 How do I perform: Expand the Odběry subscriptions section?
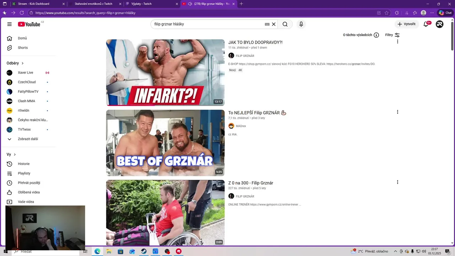coord(15,63)
